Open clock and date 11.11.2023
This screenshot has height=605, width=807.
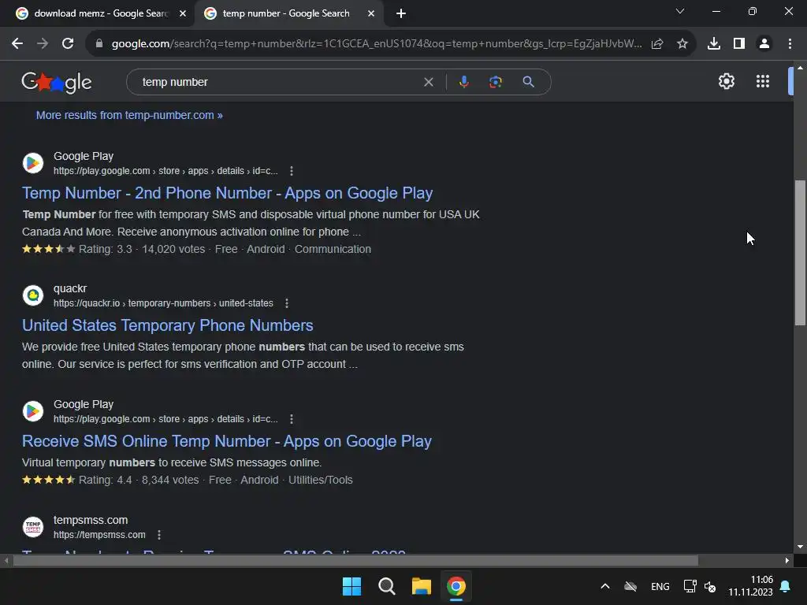[750, 586]
